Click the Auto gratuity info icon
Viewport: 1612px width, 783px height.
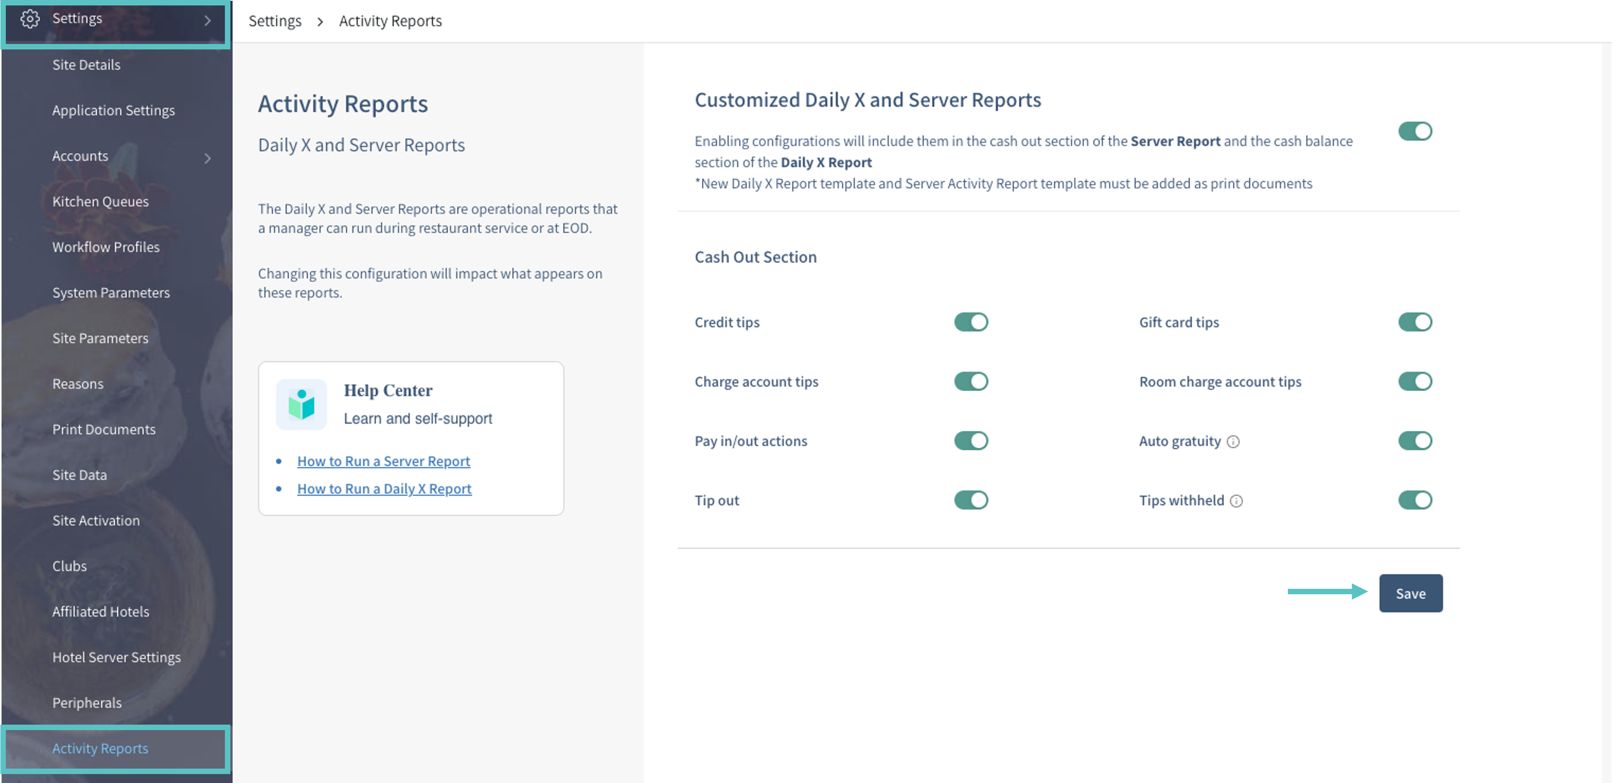click(x=1233, y=442)
